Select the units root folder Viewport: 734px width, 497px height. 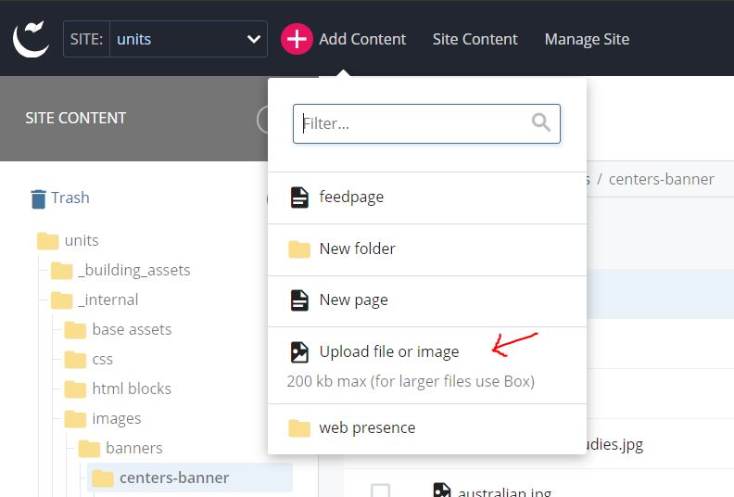pos(82,240)
